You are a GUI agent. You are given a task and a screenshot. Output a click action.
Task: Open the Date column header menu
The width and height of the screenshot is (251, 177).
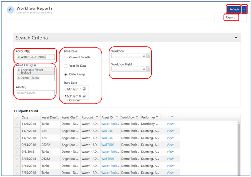point(37,117)
